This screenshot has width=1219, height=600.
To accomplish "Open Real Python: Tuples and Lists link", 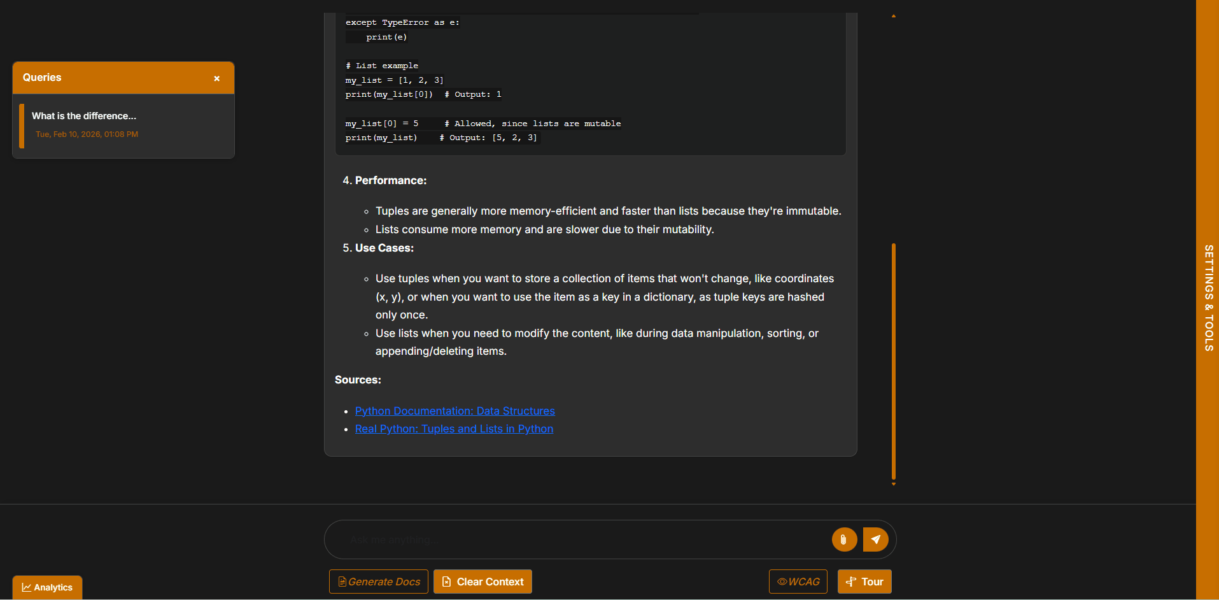I will pos(454,429).
